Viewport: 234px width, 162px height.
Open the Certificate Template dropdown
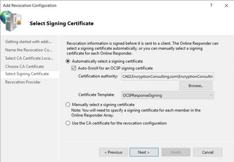point(167,95)
